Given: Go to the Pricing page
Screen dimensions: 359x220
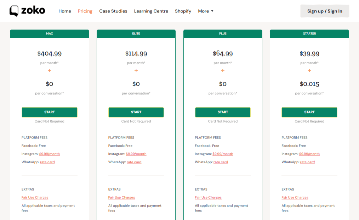Looking at the screenshot, I should pyautogui.click(x=85, y=11).
